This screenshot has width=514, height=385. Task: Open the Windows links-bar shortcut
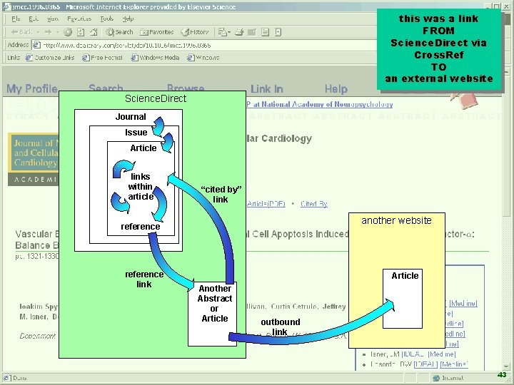click(x=203, y=58)
